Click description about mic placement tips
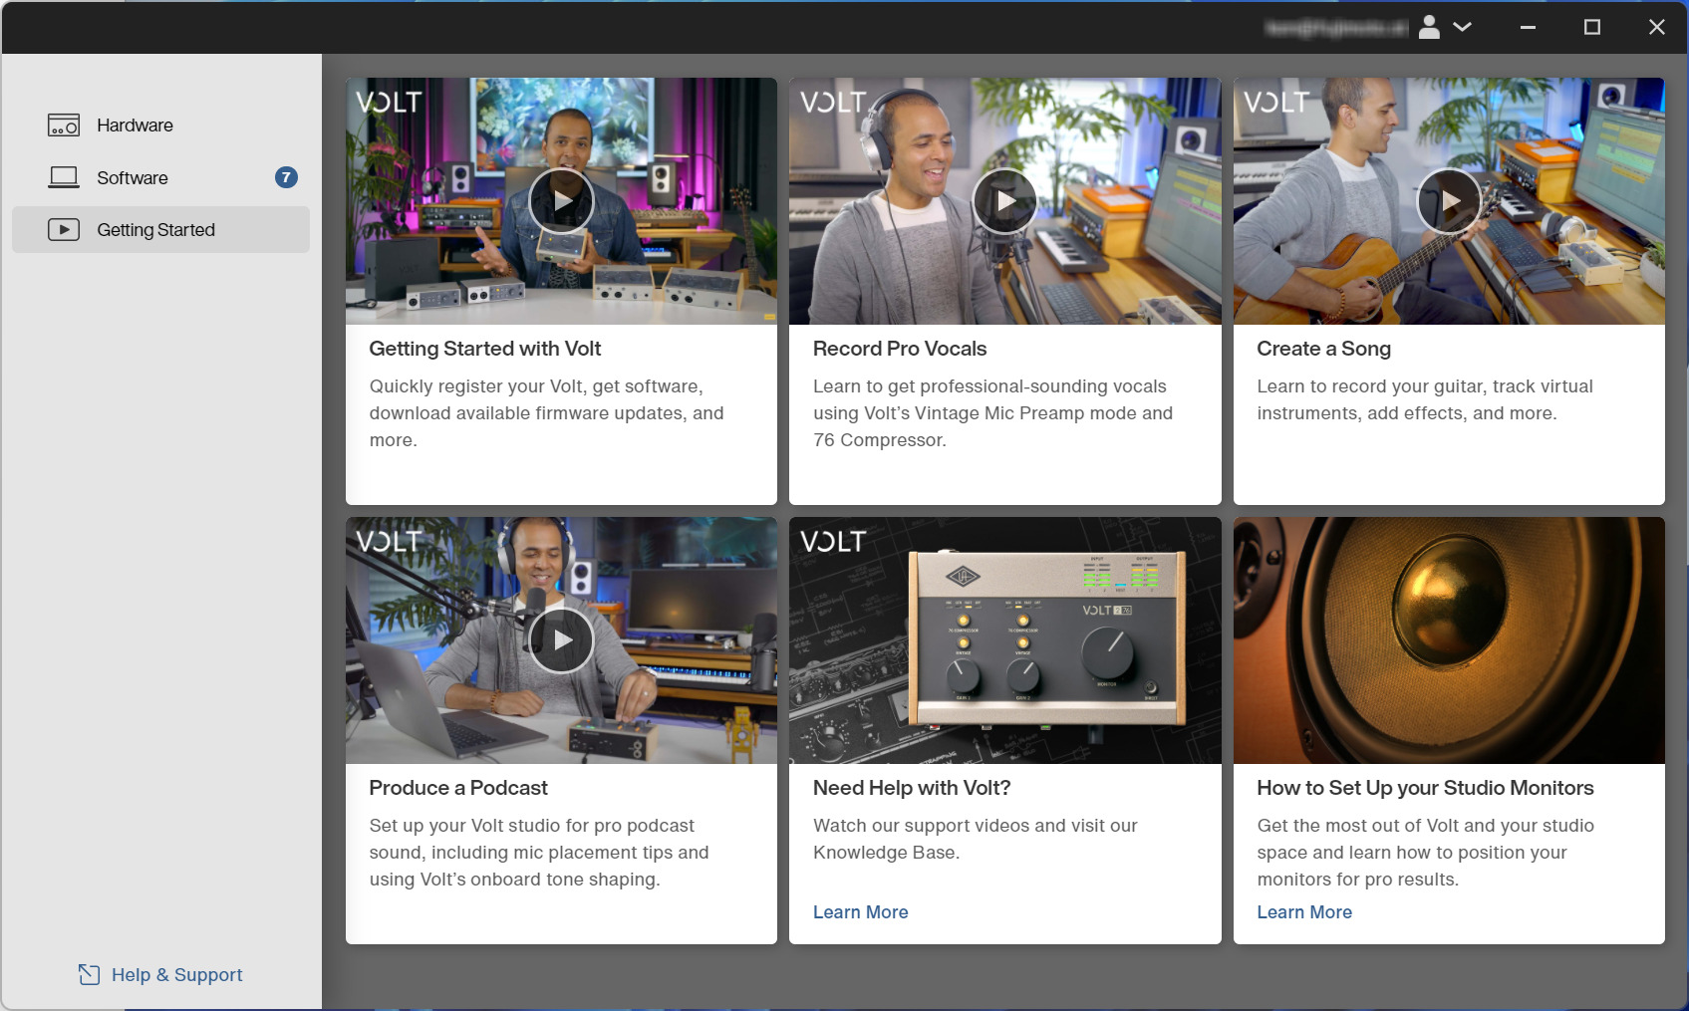This screenshot has height=1011, width=1689. pyautogui.click(x=539, y=853)
